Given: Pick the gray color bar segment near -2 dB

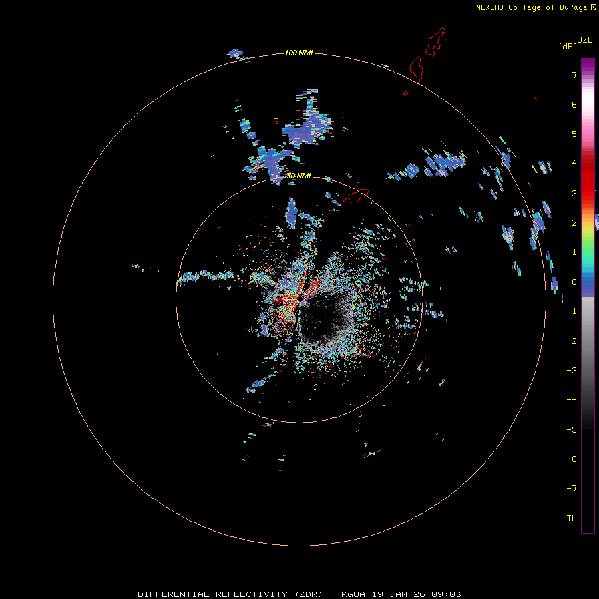Looking at the screenshot, I should tap(588, 341).
